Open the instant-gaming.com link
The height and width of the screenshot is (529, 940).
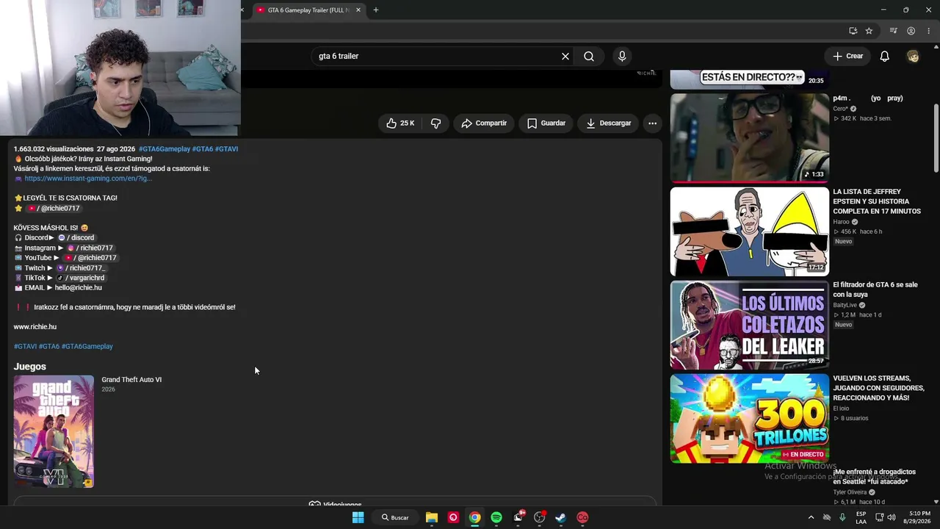tap(88, 179)
